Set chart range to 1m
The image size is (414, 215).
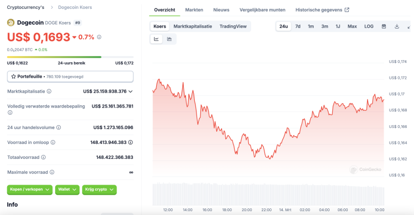[x=311, y=26]
